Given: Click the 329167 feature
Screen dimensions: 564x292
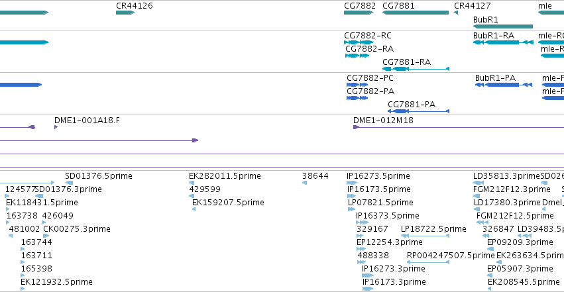Looking at the screenshot, I should (x=360, y=236).
